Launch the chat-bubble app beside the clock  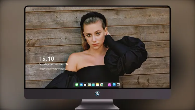[x=89, y=85]
